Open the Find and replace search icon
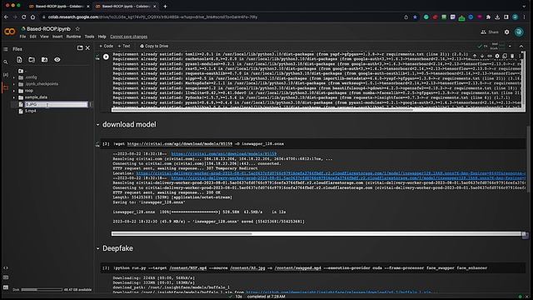Screen dimensions: 533x300 click(6, 62)
